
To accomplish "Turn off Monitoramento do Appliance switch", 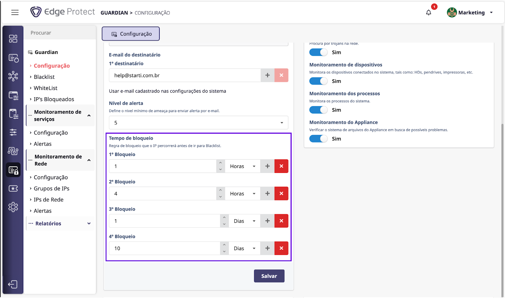I will click(x=318, y=139).
